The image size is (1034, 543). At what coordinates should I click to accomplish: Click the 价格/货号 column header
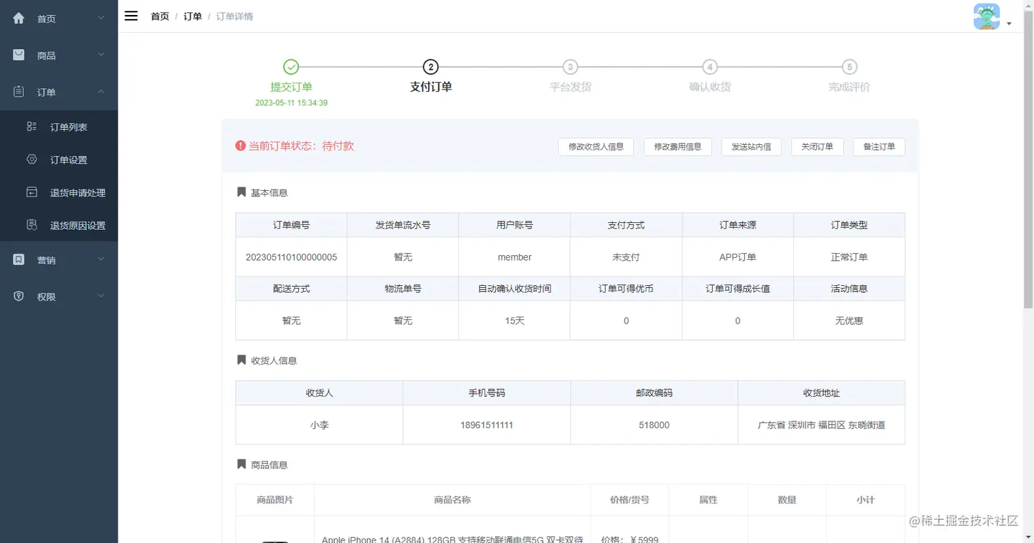[x=630, y=500]
